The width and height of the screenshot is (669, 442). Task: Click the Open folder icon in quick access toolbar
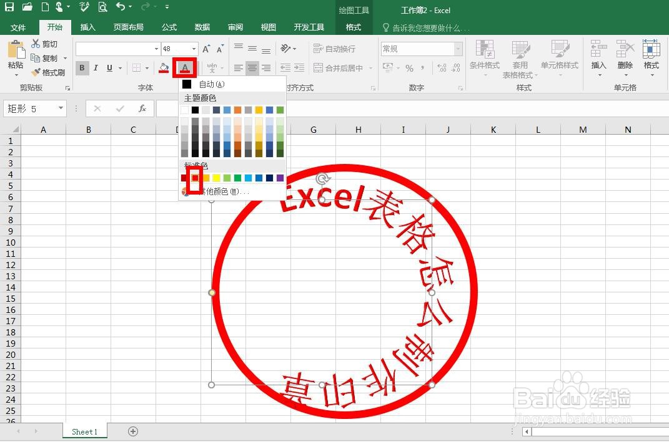(x=27, y=7)
